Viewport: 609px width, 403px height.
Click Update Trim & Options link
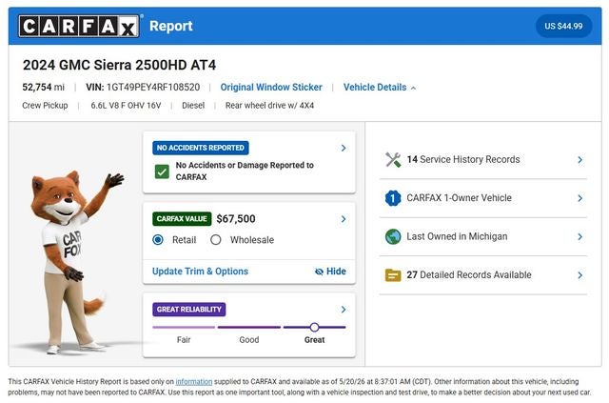tap(200, 272)
